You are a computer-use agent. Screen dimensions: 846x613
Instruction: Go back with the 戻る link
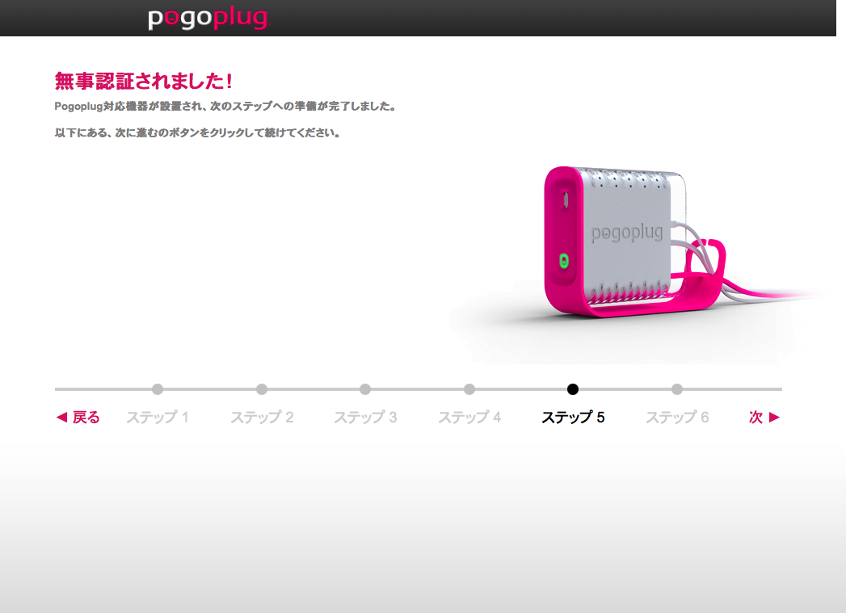click(86, 418)
